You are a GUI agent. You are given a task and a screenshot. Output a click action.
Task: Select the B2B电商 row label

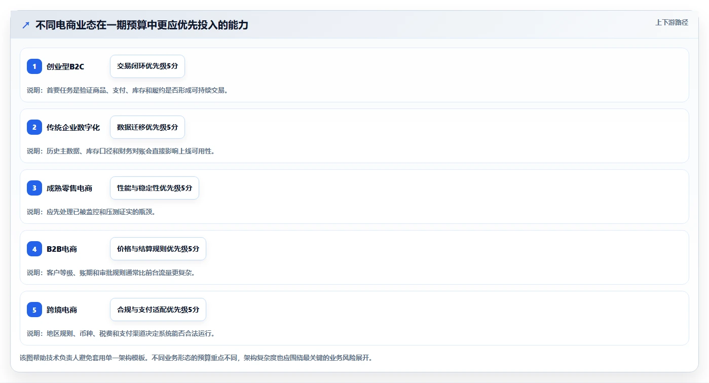[x=62, y=249]
